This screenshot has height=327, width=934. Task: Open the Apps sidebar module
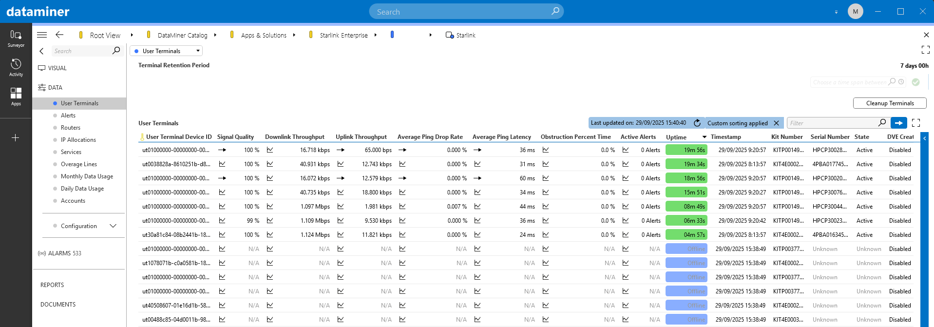pyautogui.click(x=16, y=96)
